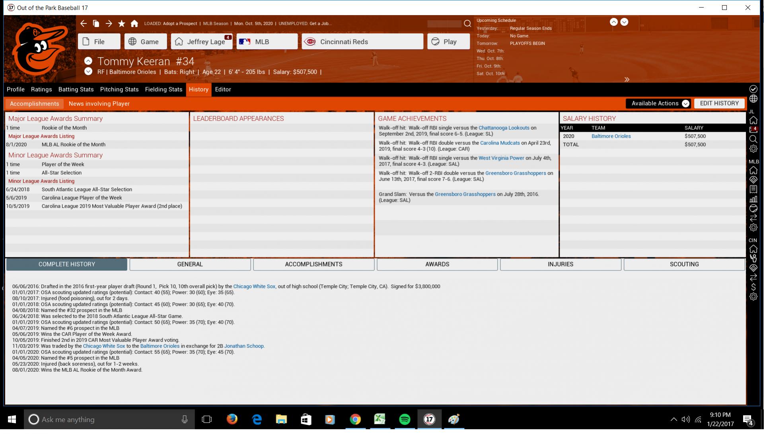The image size is (765, 434).
Task: Open the Jeffrey Lage manager menu
Action: (x=202, y=42)
